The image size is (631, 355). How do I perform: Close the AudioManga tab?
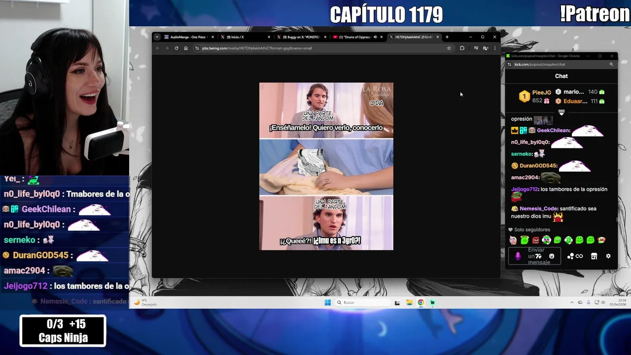pyautogui.click(x=212, y=37)
